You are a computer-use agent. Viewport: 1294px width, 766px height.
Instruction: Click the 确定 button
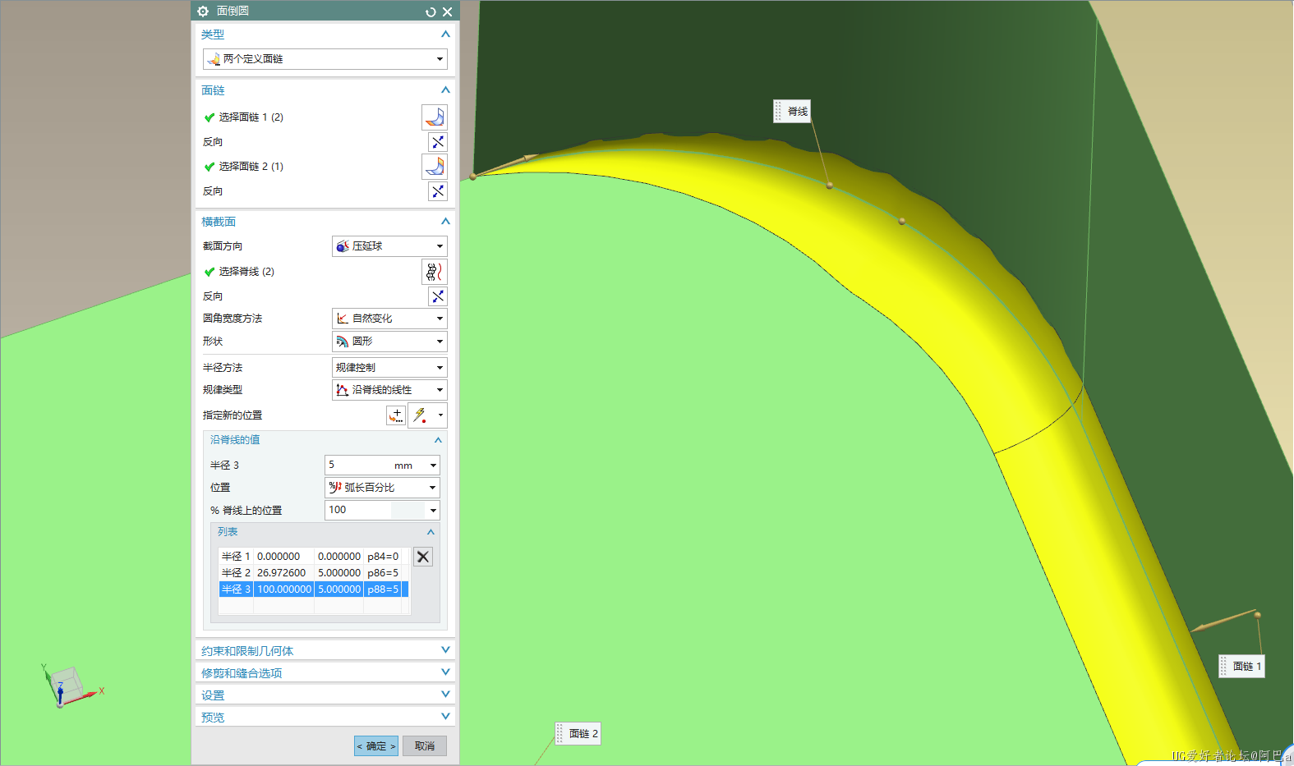[x=376, y=745]
